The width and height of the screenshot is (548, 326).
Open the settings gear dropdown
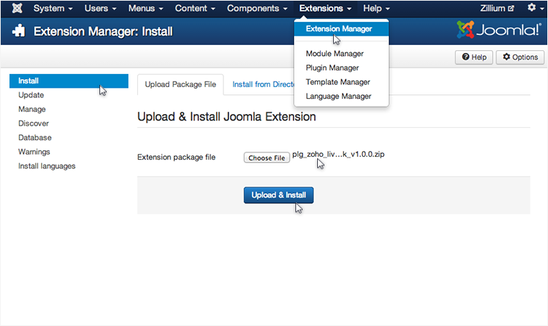[535, 8]
